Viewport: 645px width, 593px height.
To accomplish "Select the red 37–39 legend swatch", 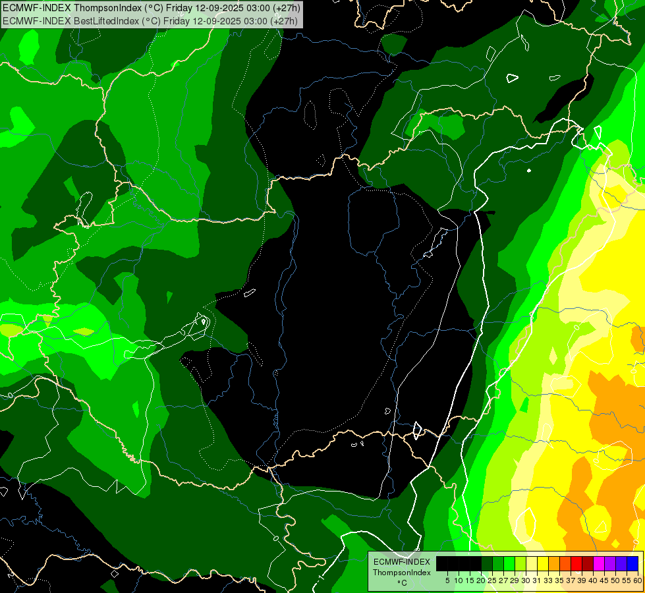I will click(x=576, y=563).
